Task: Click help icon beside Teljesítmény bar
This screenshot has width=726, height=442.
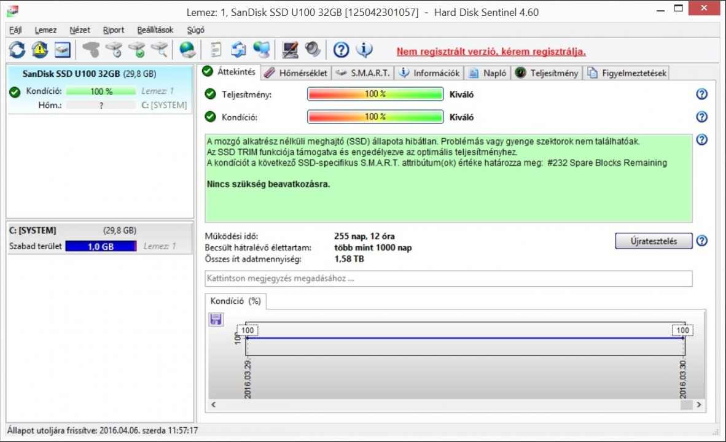Action: click(702, 94)
